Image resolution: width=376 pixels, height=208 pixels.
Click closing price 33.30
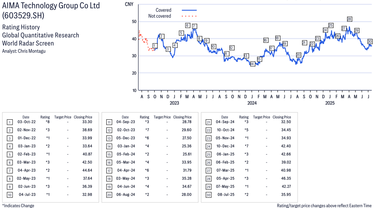(x=87, y=122)
